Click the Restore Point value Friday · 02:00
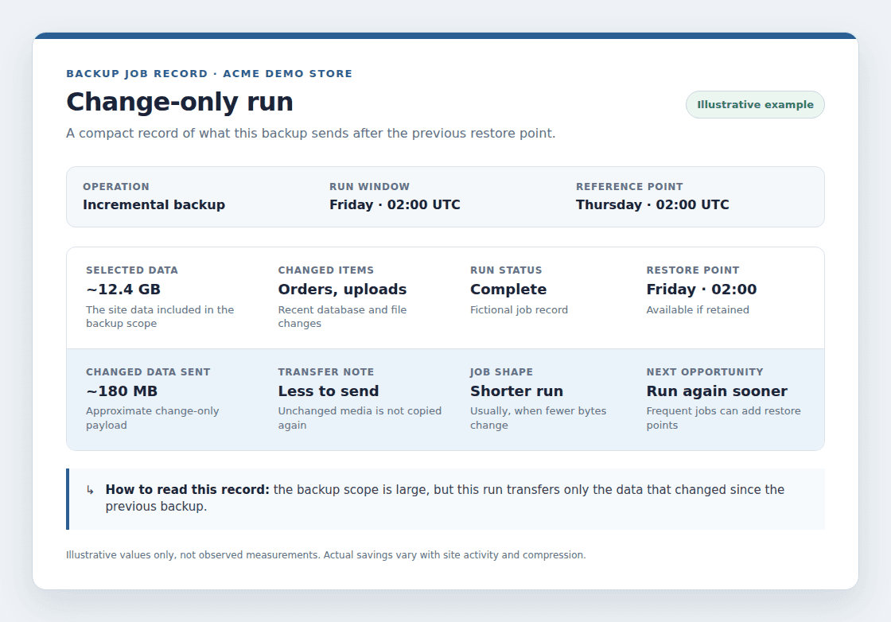Screen dimensions: 891x622 tap(701, 290)
